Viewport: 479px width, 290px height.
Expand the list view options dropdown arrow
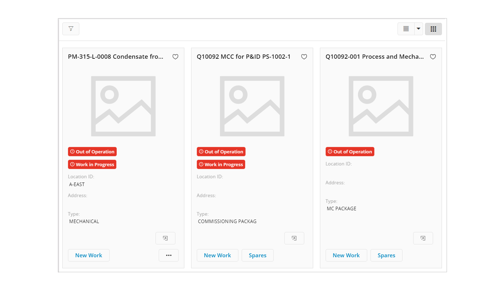point(419,29)
